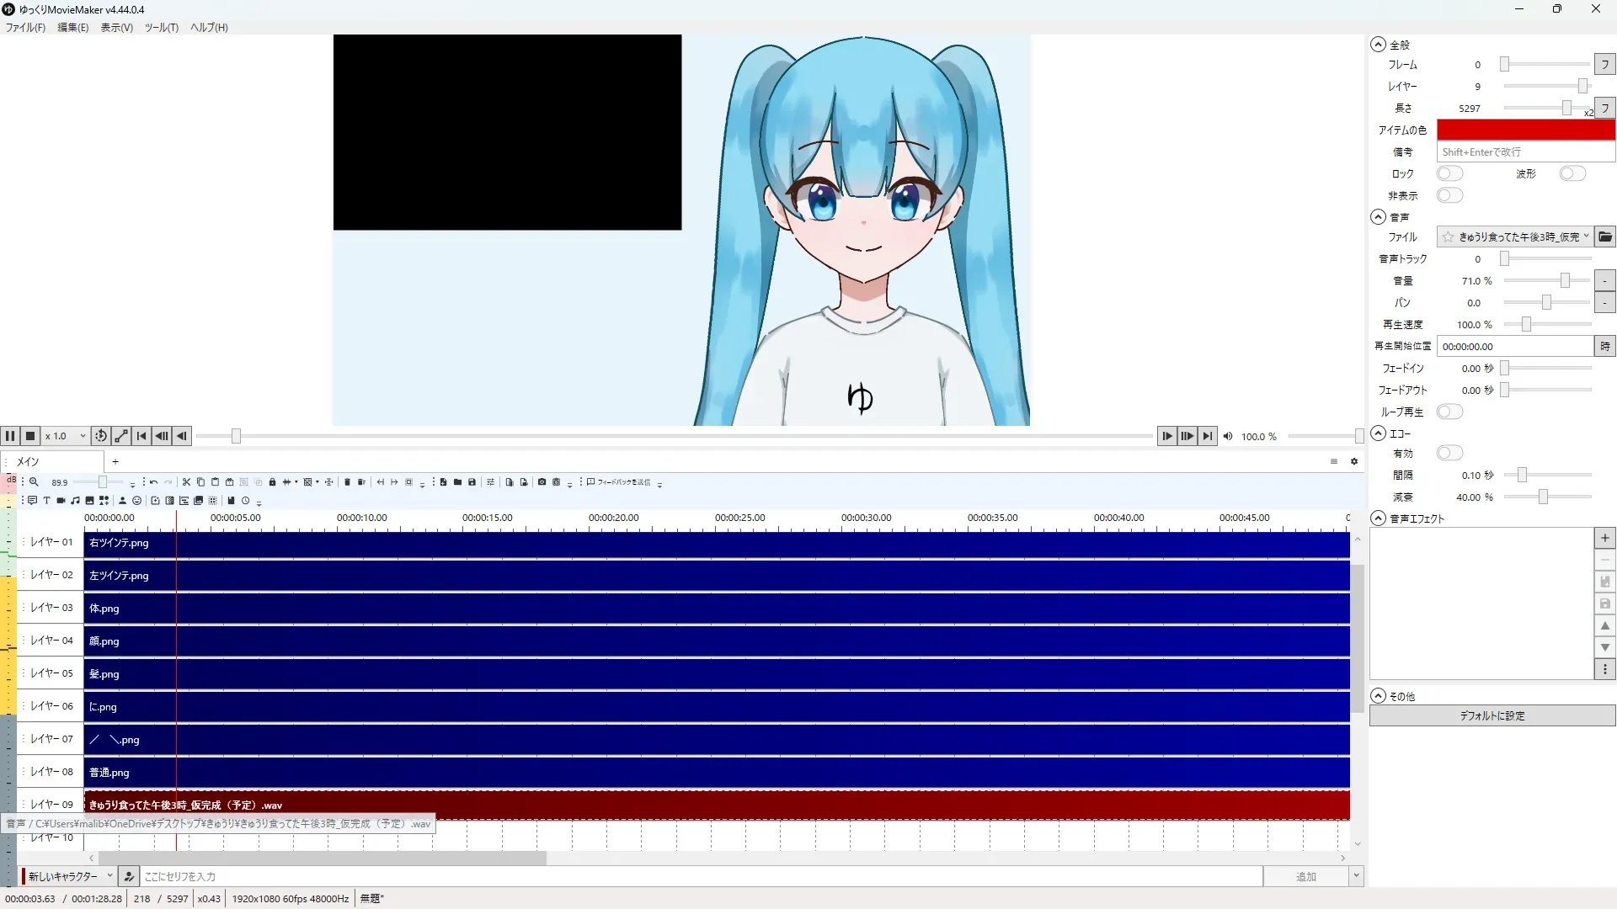Viewport: 1617px width, 909px height.
Task: Collapse the 音声 section expander
Action: coord(1378,217)
